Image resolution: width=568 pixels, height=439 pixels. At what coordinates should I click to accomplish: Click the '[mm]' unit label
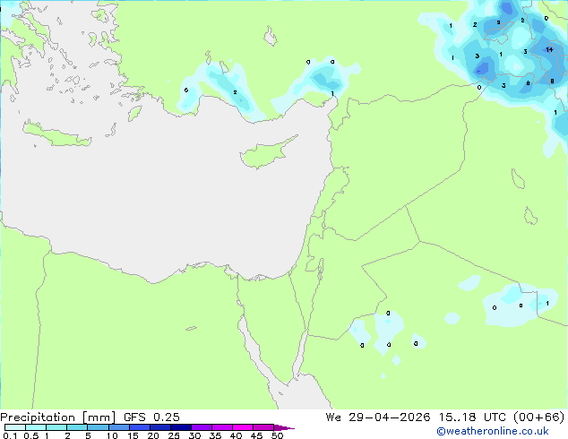click(x=99, y=417)
